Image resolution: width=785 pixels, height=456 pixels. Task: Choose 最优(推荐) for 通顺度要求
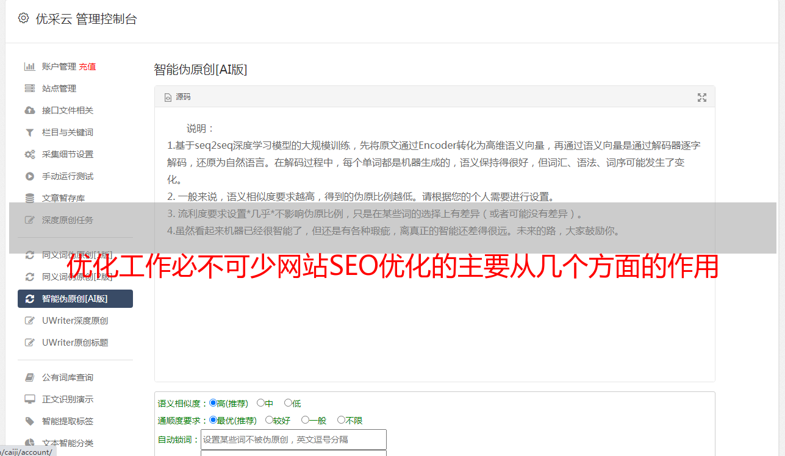pos(213,420)
